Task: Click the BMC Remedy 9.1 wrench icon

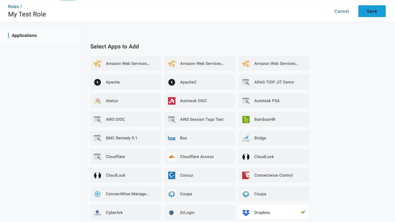Action: (x=98, y=138)
